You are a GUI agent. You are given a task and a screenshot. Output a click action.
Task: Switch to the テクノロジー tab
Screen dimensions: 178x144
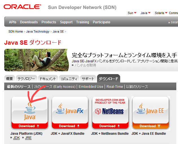pyautogui.click(x=26, y=79)
